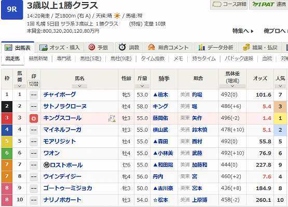This screenshot has height=207, width=288.
Task: Sort by 斤量 column arrow
Action: pyautogui.click(x=142, y=86)
